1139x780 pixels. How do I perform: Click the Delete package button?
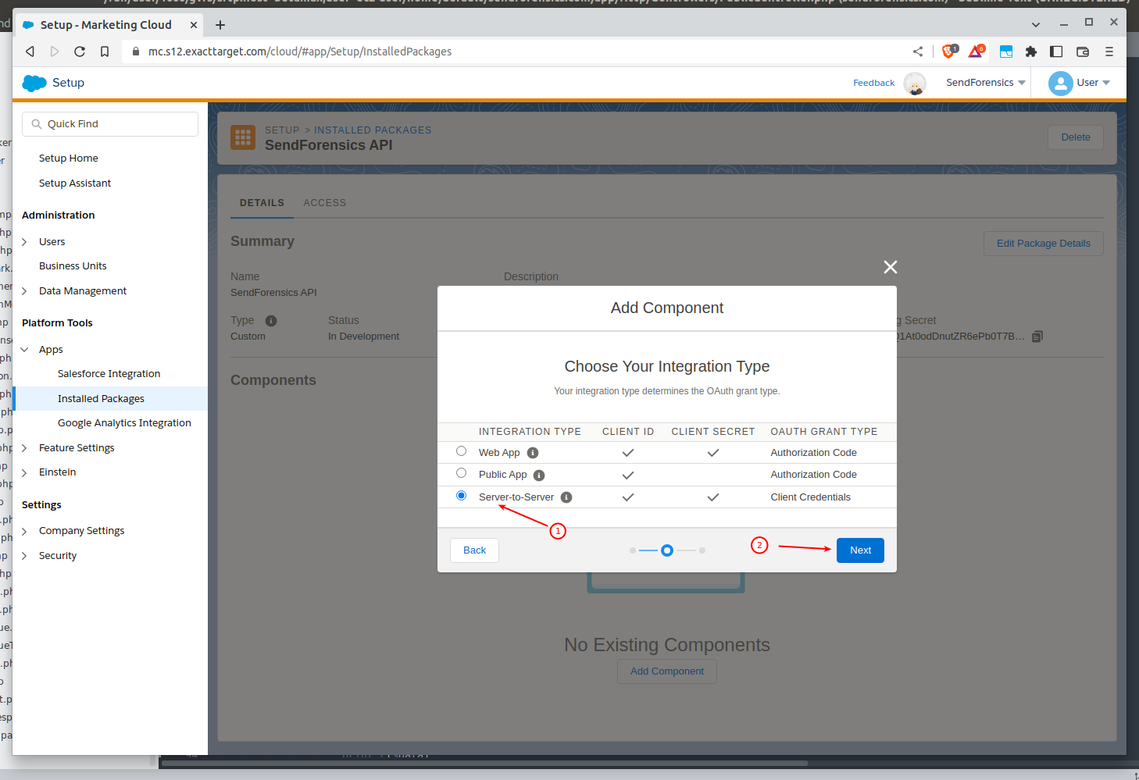tap(1076, 137)
